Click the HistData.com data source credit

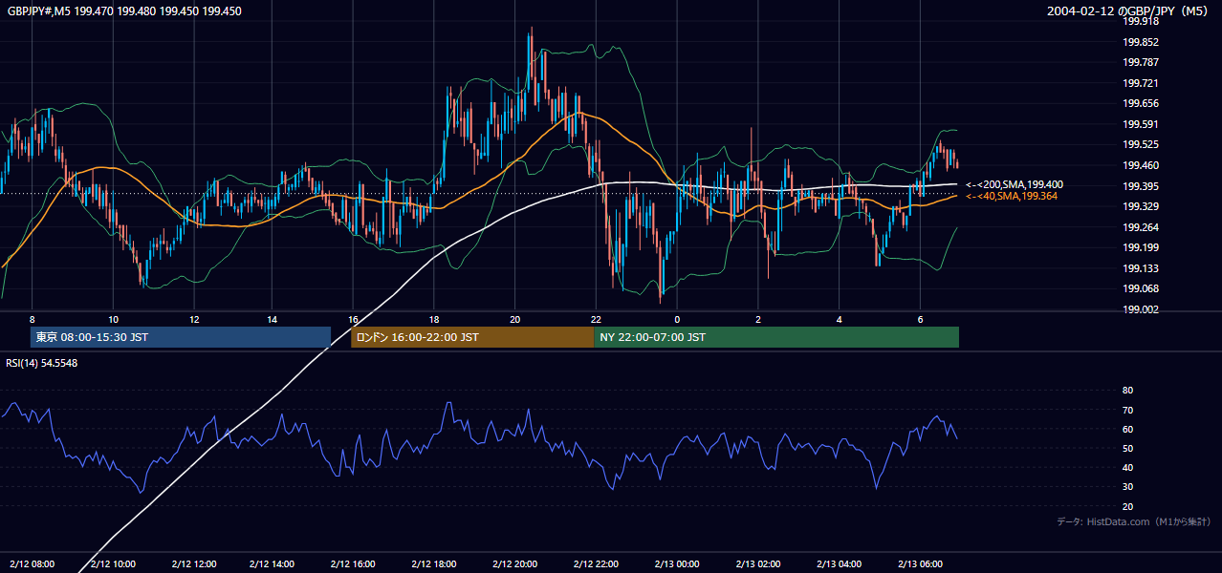pos(1134,521)
